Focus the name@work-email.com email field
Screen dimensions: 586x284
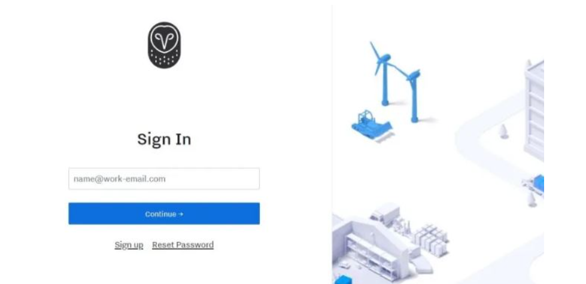[x=164, y=179]
